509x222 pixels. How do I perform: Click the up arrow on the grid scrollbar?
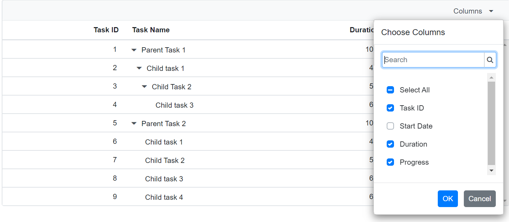[x=506, y=44]
